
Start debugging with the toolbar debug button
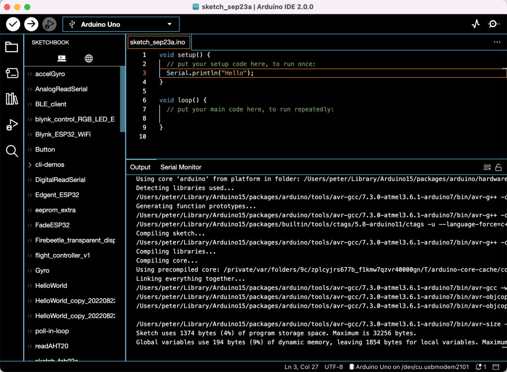pyautogui.click(x=50, y=24)
